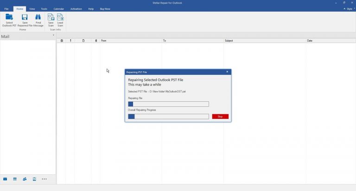Close the Repairing PST File dialog
The image size is (356, 191).
point(227,72)
